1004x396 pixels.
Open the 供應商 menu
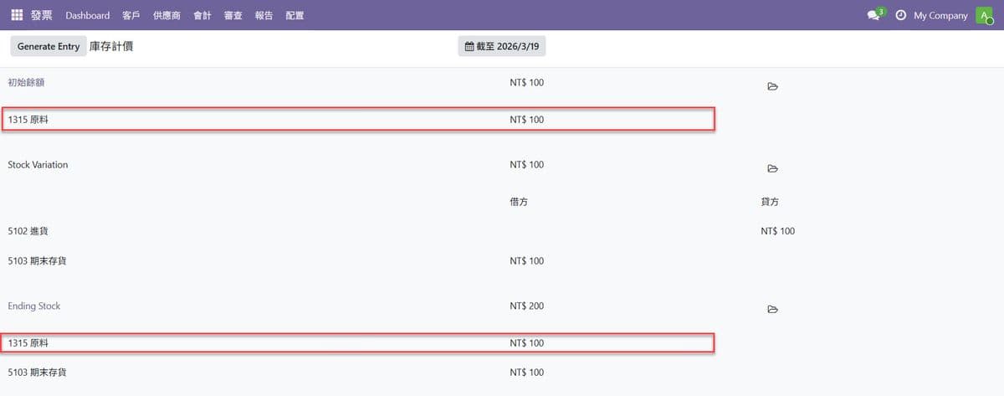click(x=166, y=15)
